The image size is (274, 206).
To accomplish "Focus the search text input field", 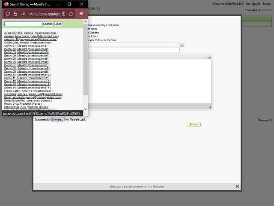I will click(23, 24).
